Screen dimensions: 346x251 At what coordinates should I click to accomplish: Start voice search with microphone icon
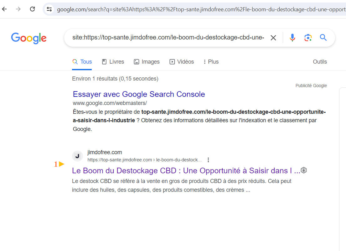coord(292,38)
